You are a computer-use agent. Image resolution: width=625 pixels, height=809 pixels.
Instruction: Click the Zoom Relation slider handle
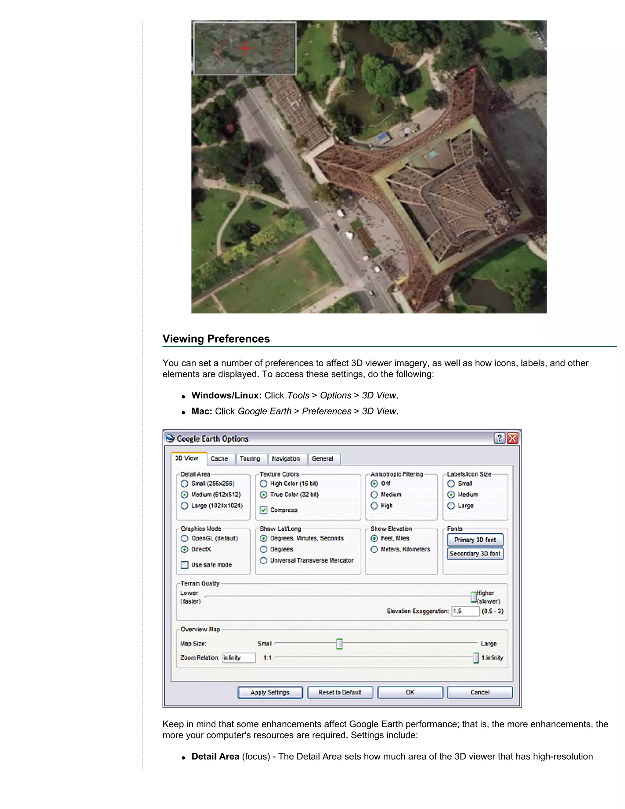click(x=476, y=658)
